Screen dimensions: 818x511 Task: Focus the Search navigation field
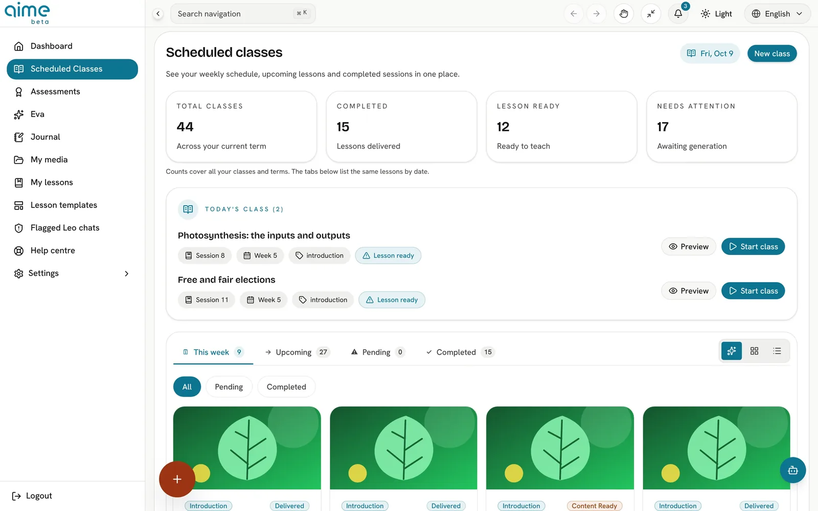[x=243, y=14]
